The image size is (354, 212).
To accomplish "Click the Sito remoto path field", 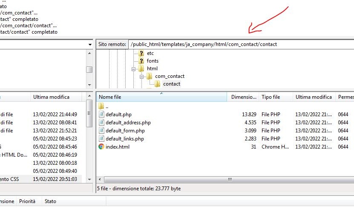I will tap(241, 44).
